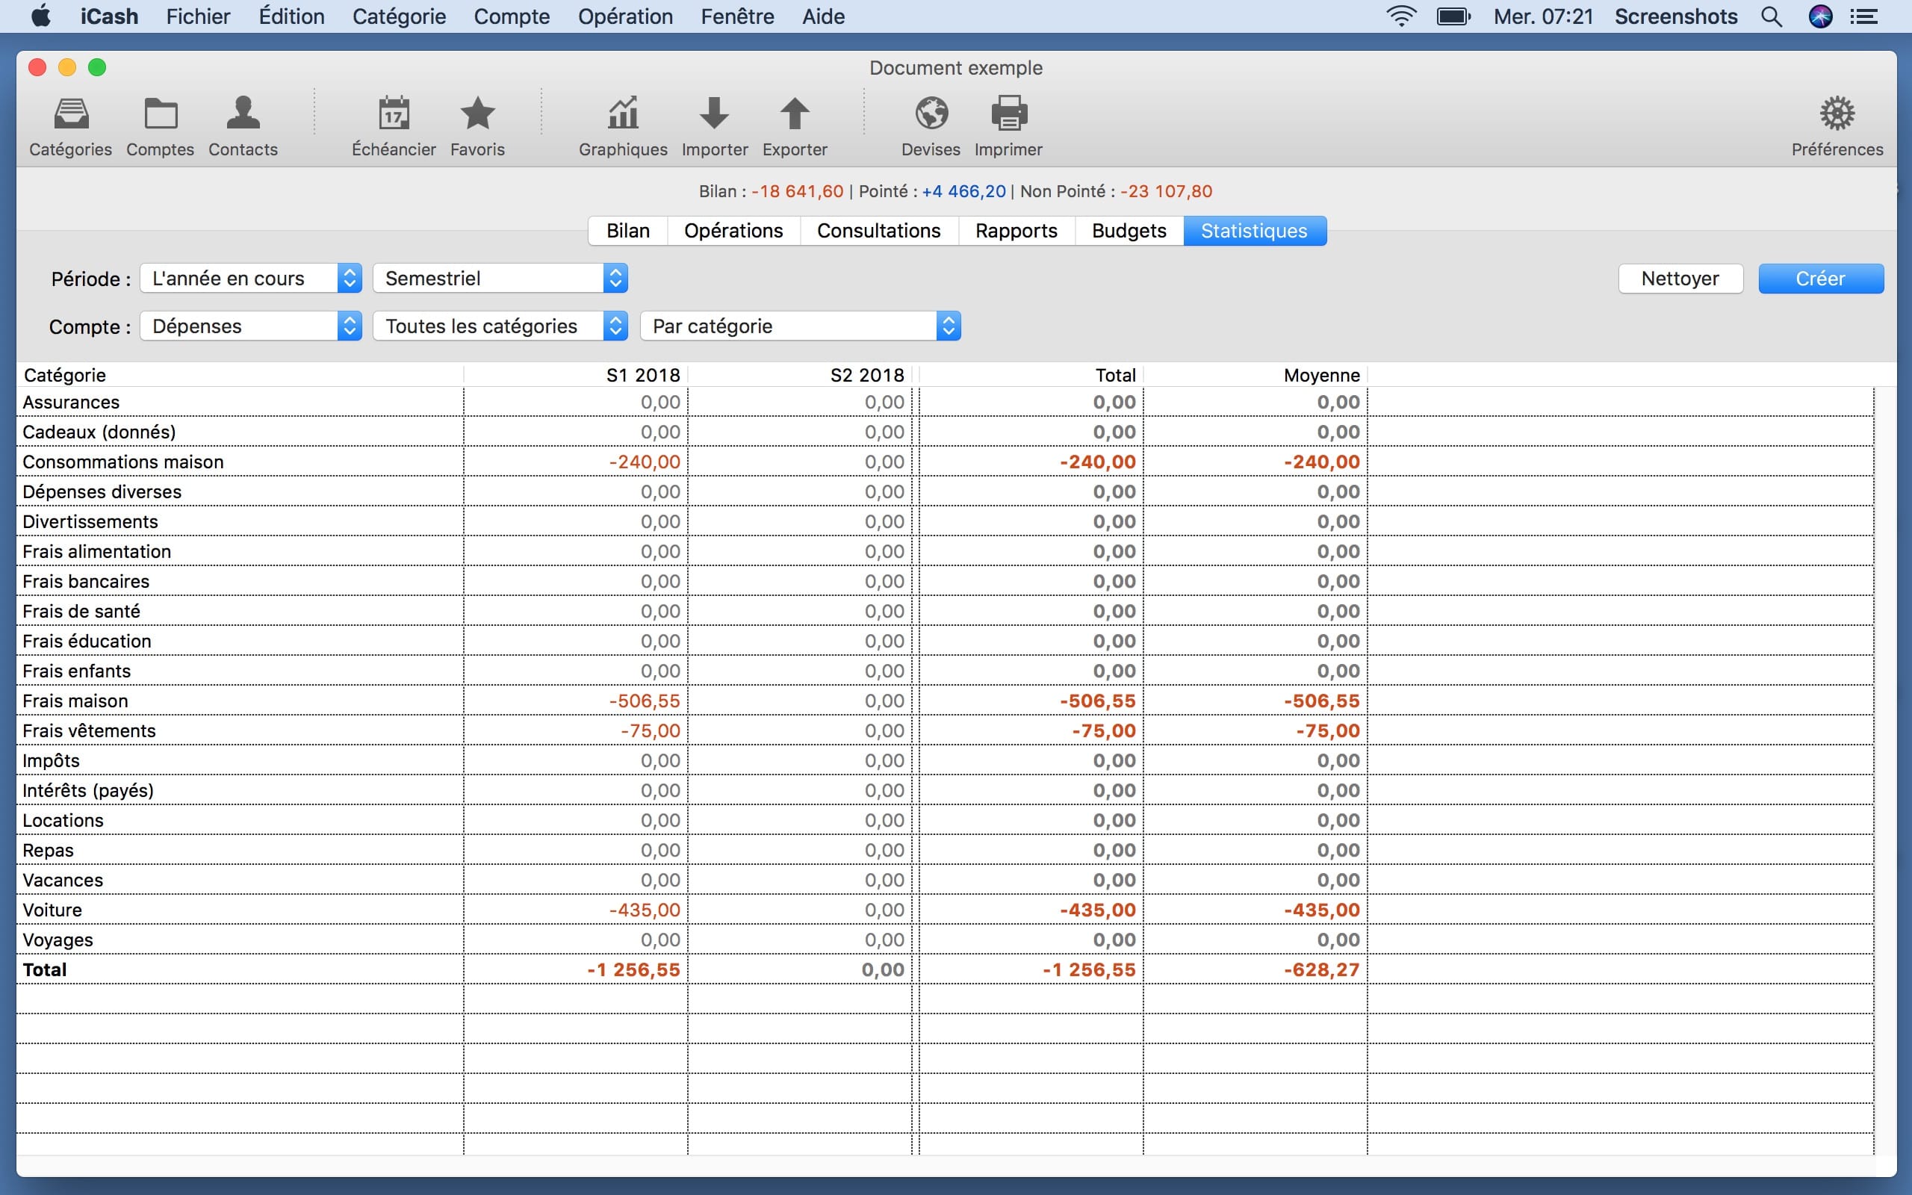Open the Catégories toolbar icon
The image size is (1912, 1195).
[70, 114]
